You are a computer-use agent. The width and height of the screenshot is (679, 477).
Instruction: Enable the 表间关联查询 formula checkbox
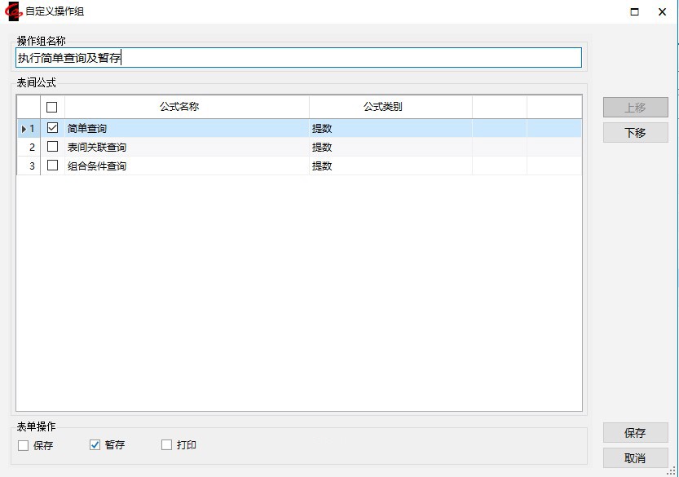click(x=52, y=147)
